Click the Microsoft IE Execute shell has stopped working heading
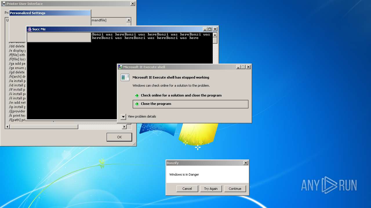 tap(171, 77)
